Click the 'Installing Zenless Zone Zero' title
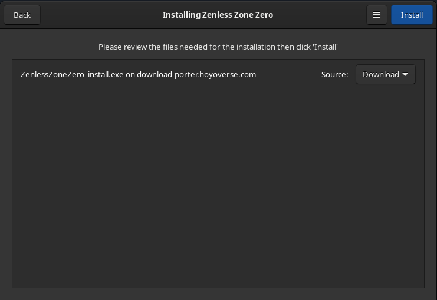 coord(218,15)
